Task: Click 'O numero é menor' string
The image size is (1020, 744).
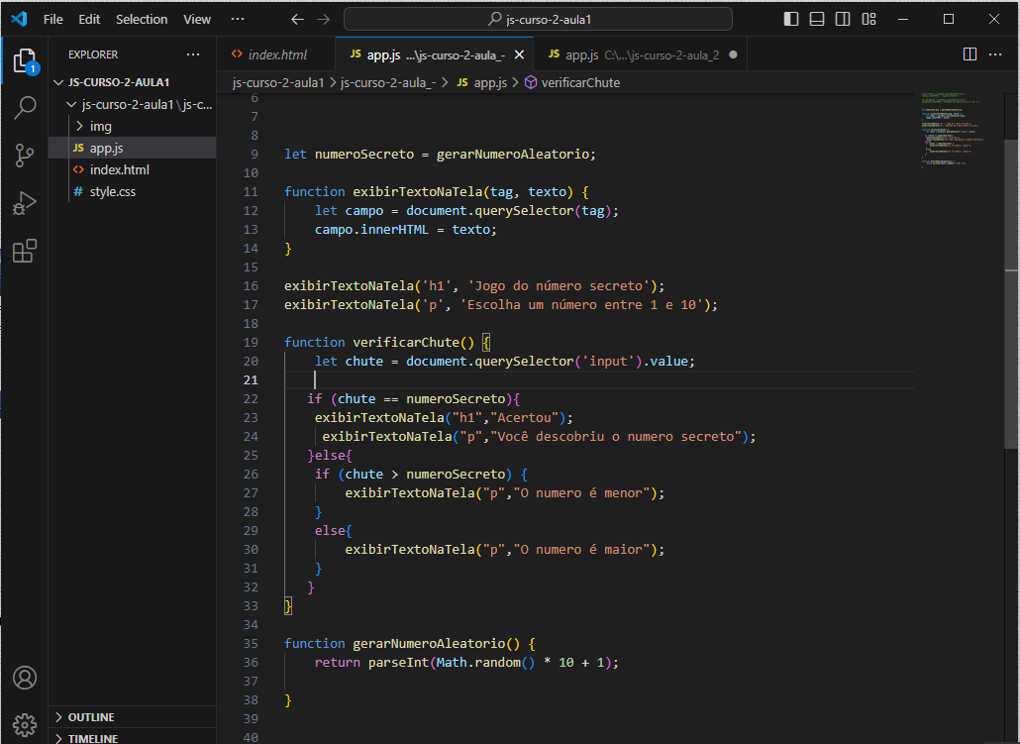Action: pos(582,493)
